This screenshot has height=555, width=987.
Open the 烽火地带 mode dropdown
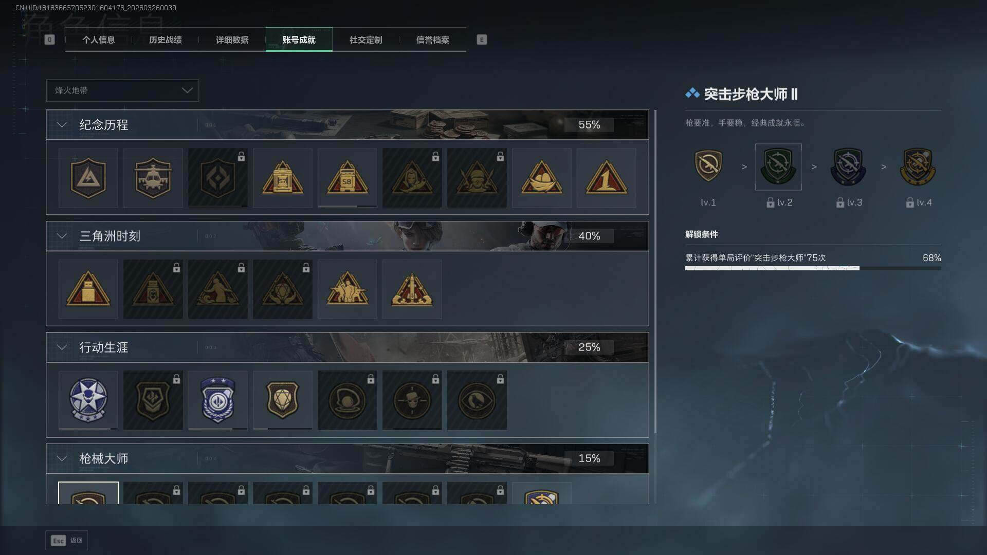click(122, 90)
